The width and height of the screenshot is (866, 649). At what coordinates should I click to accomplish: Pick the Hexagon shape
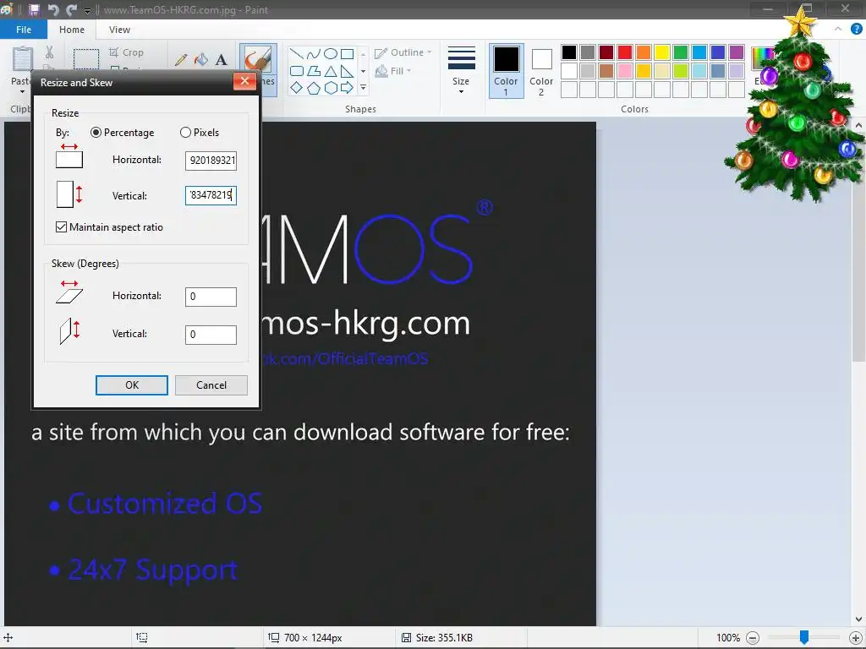(331, 88)
